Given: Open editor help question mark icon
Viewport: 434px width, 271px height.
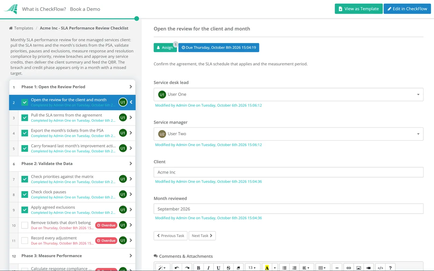Looking at the screenshot, I should [391, 268].
